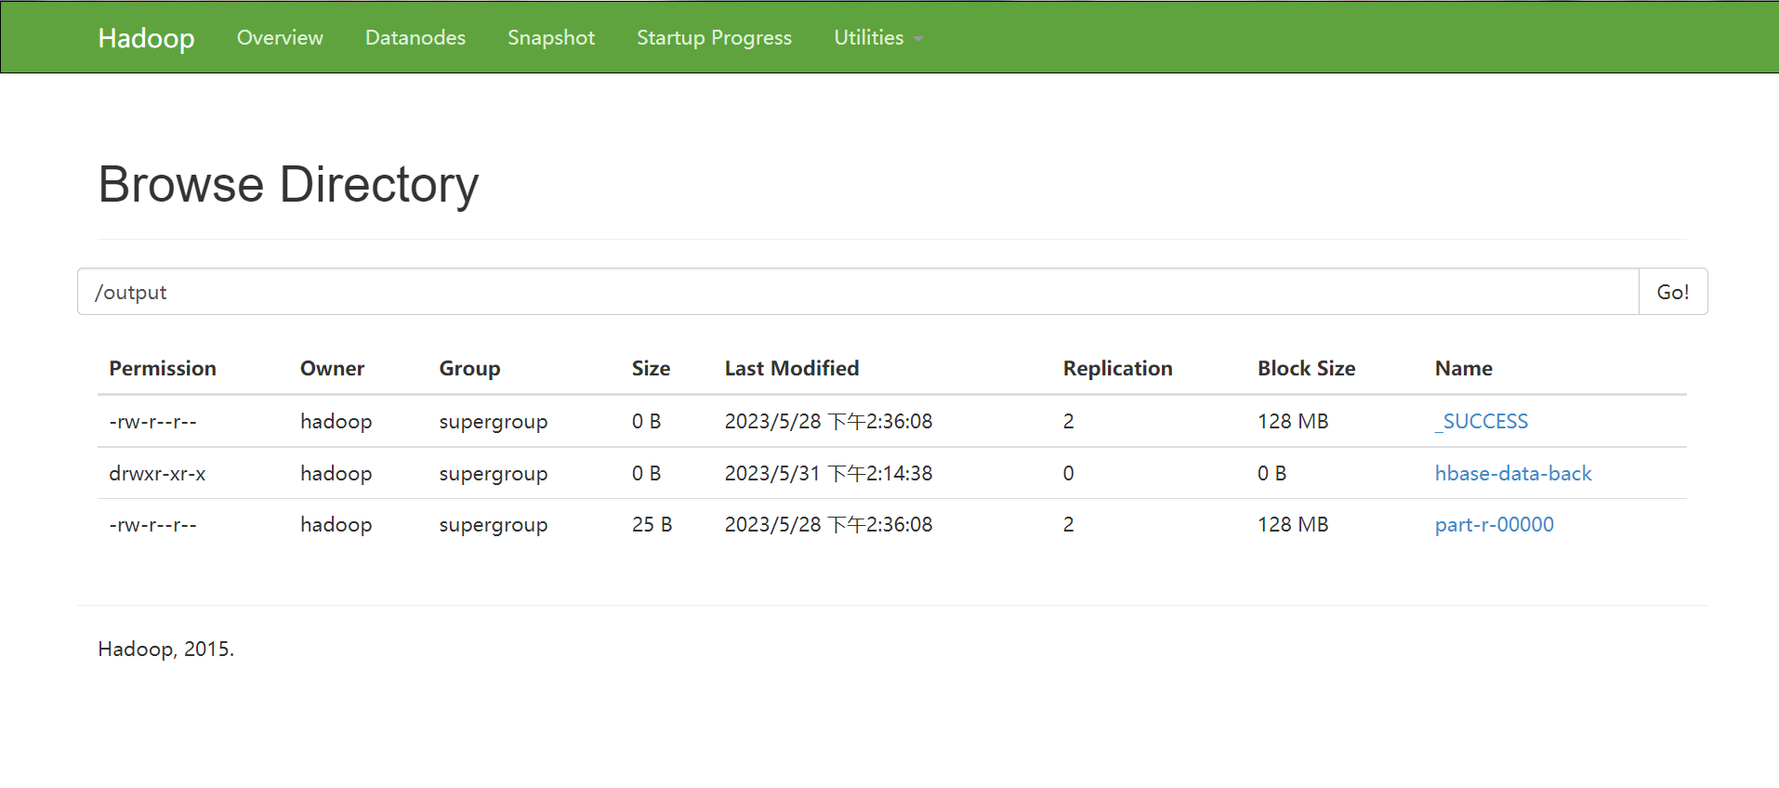Select the Permission column header

point(163,368)
